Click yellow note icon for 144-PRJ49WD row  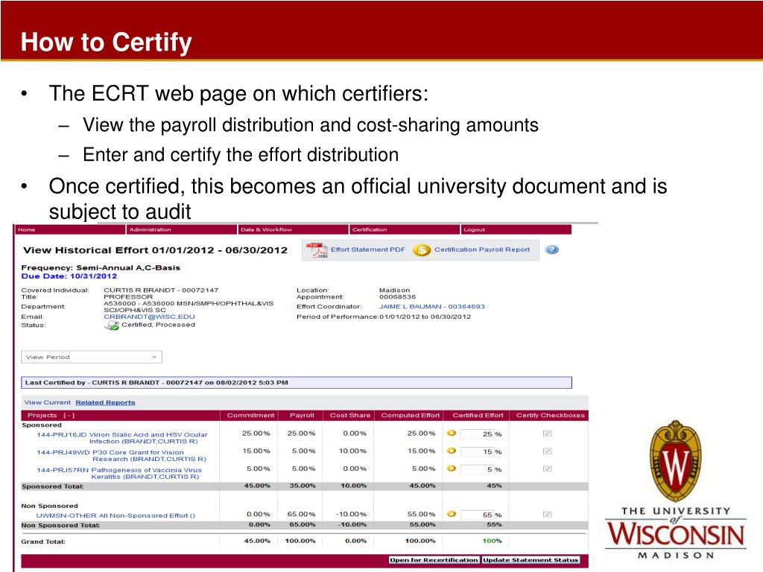[451, 451]
